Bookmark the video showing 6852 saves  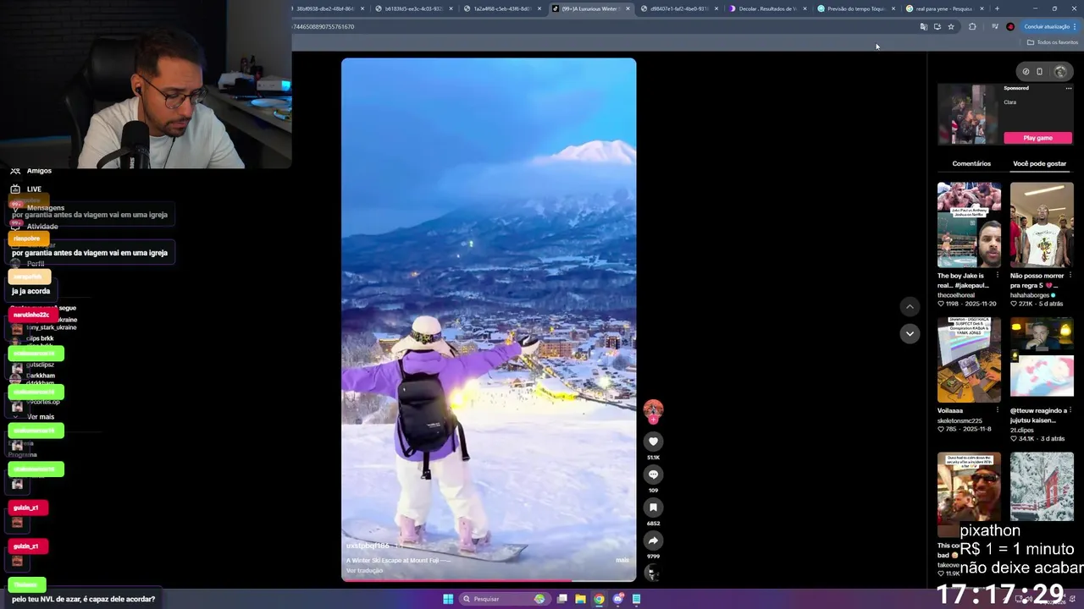pos(653,507)
